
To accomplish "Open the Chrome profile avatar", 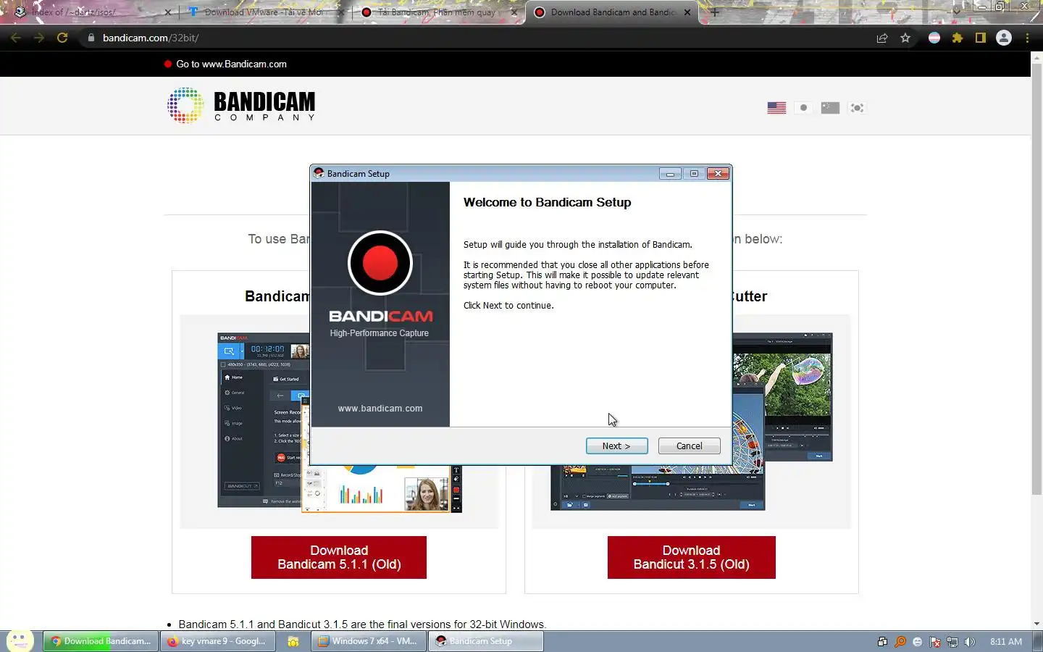I will pos(1004,38).
